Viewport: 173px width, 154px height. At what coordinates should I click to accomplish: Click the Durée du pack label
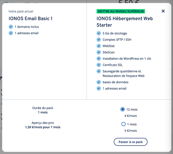click(43, 108)
